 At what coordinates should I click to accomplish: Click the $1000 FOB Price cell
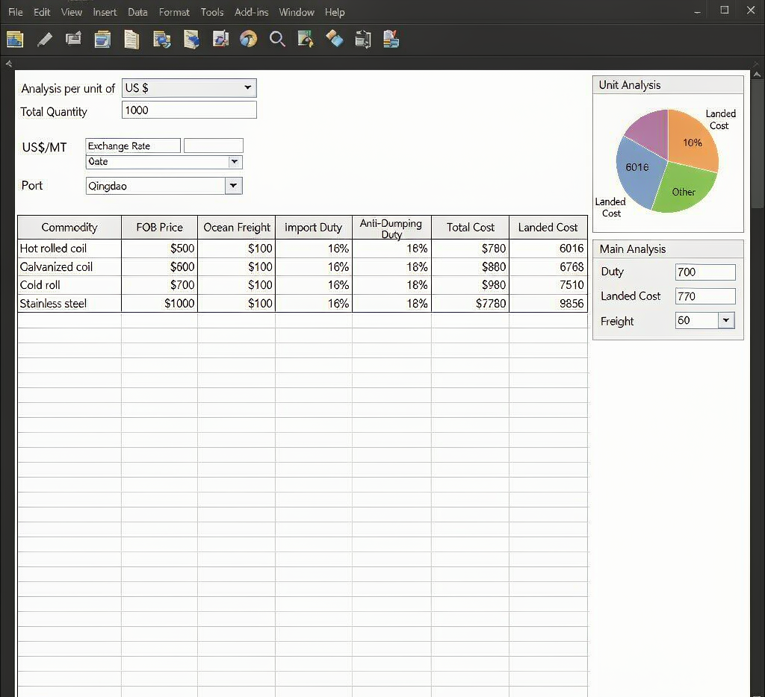(x=160, y=303)
